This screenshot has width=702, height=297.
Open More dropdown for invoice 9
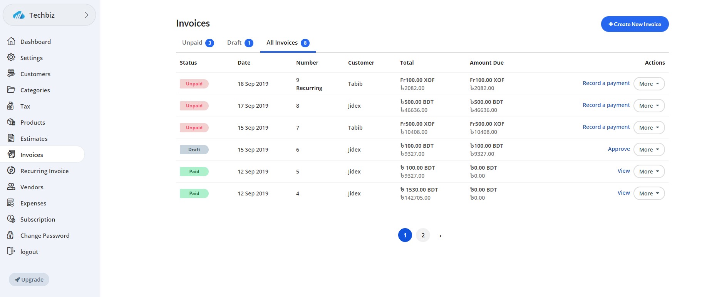click(649, 84)
